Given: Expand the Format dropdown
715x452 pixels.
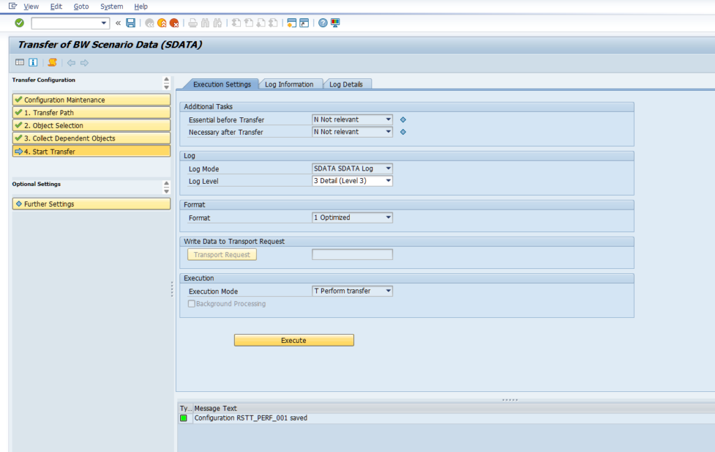Looking at the screenshot, I should [x=388, y=218].
